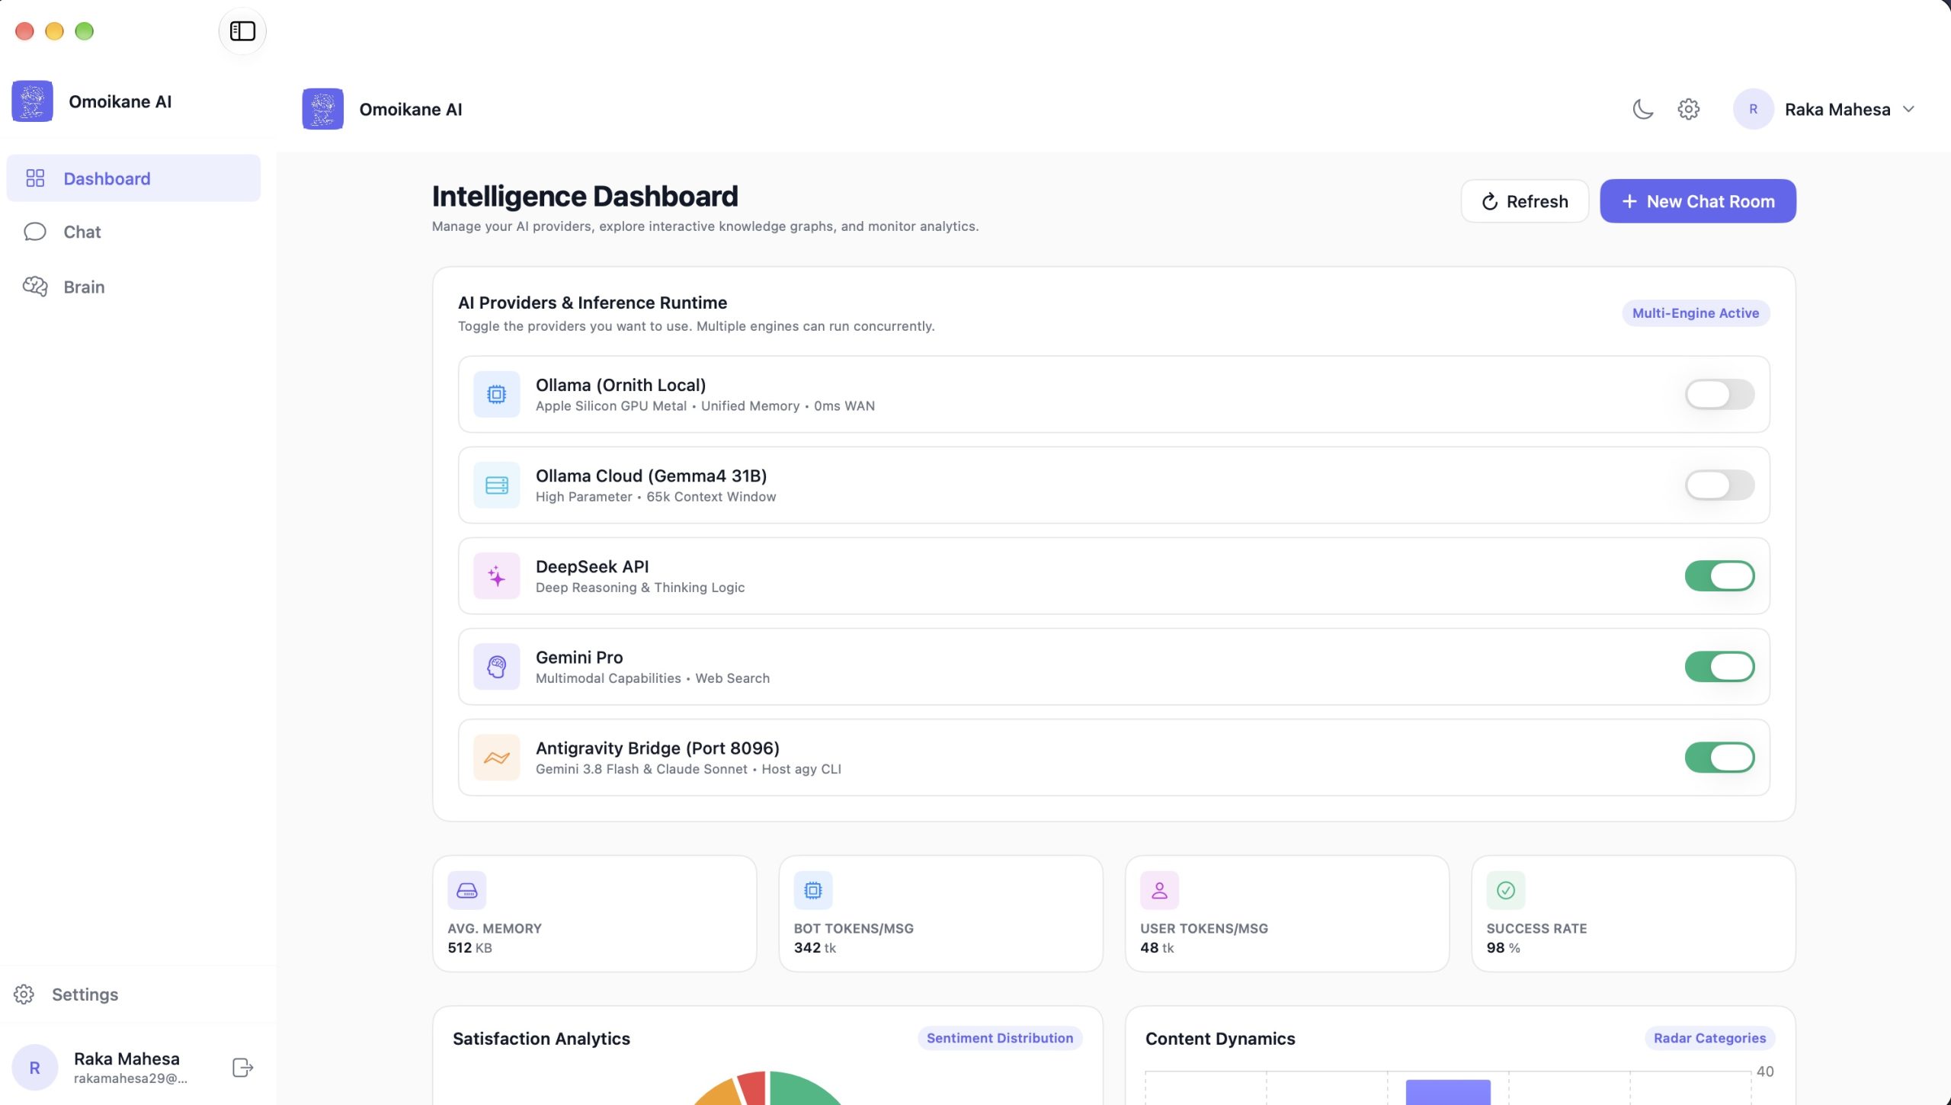
Task: Open the Chat sidebar item
Action: pyautogui.click(x=133, y=232)
